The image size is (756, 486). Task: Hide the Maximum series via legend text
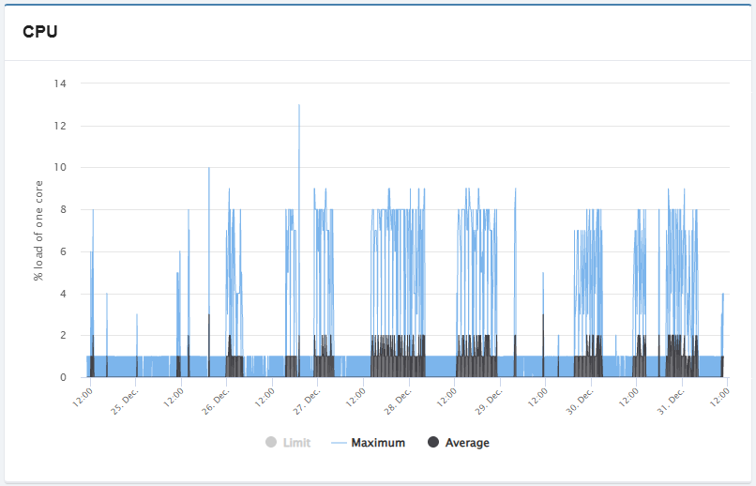(x=378, y=443)
